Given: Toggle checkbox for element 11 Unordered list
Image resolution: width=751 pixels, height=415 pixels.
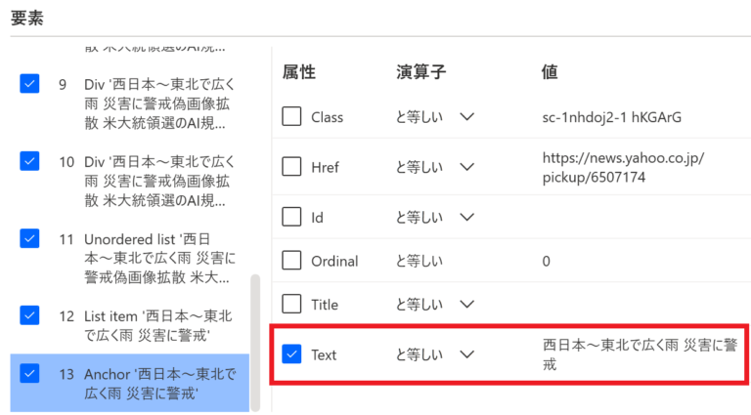Looking at the screenshot, I should (29, 238).
